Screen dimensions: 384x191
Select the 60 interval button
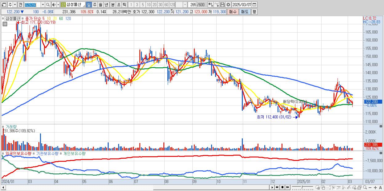[166, 5]
